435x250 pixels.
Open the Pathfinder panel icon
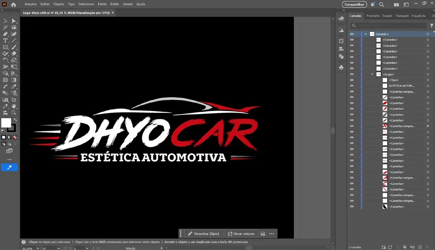tap(341, 56)
